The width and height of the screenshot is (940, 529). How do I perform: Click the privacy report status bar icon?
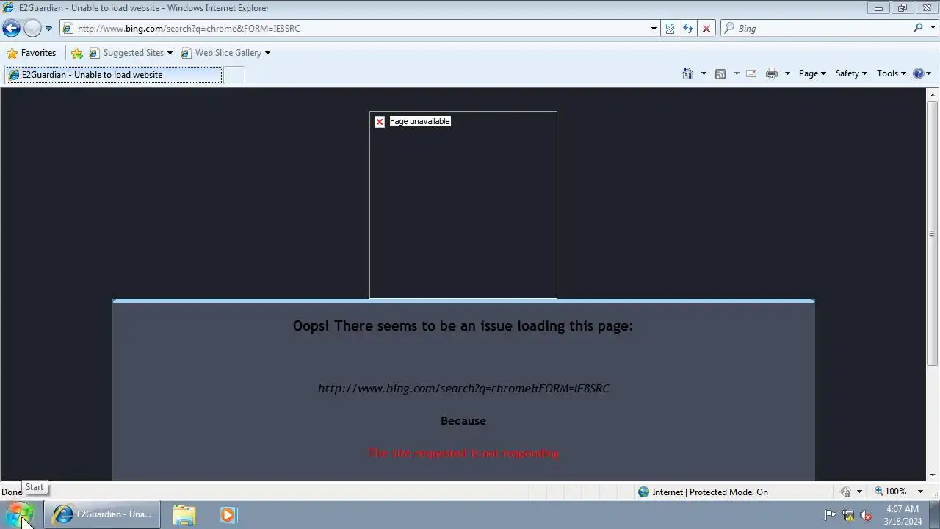(846, 492)
